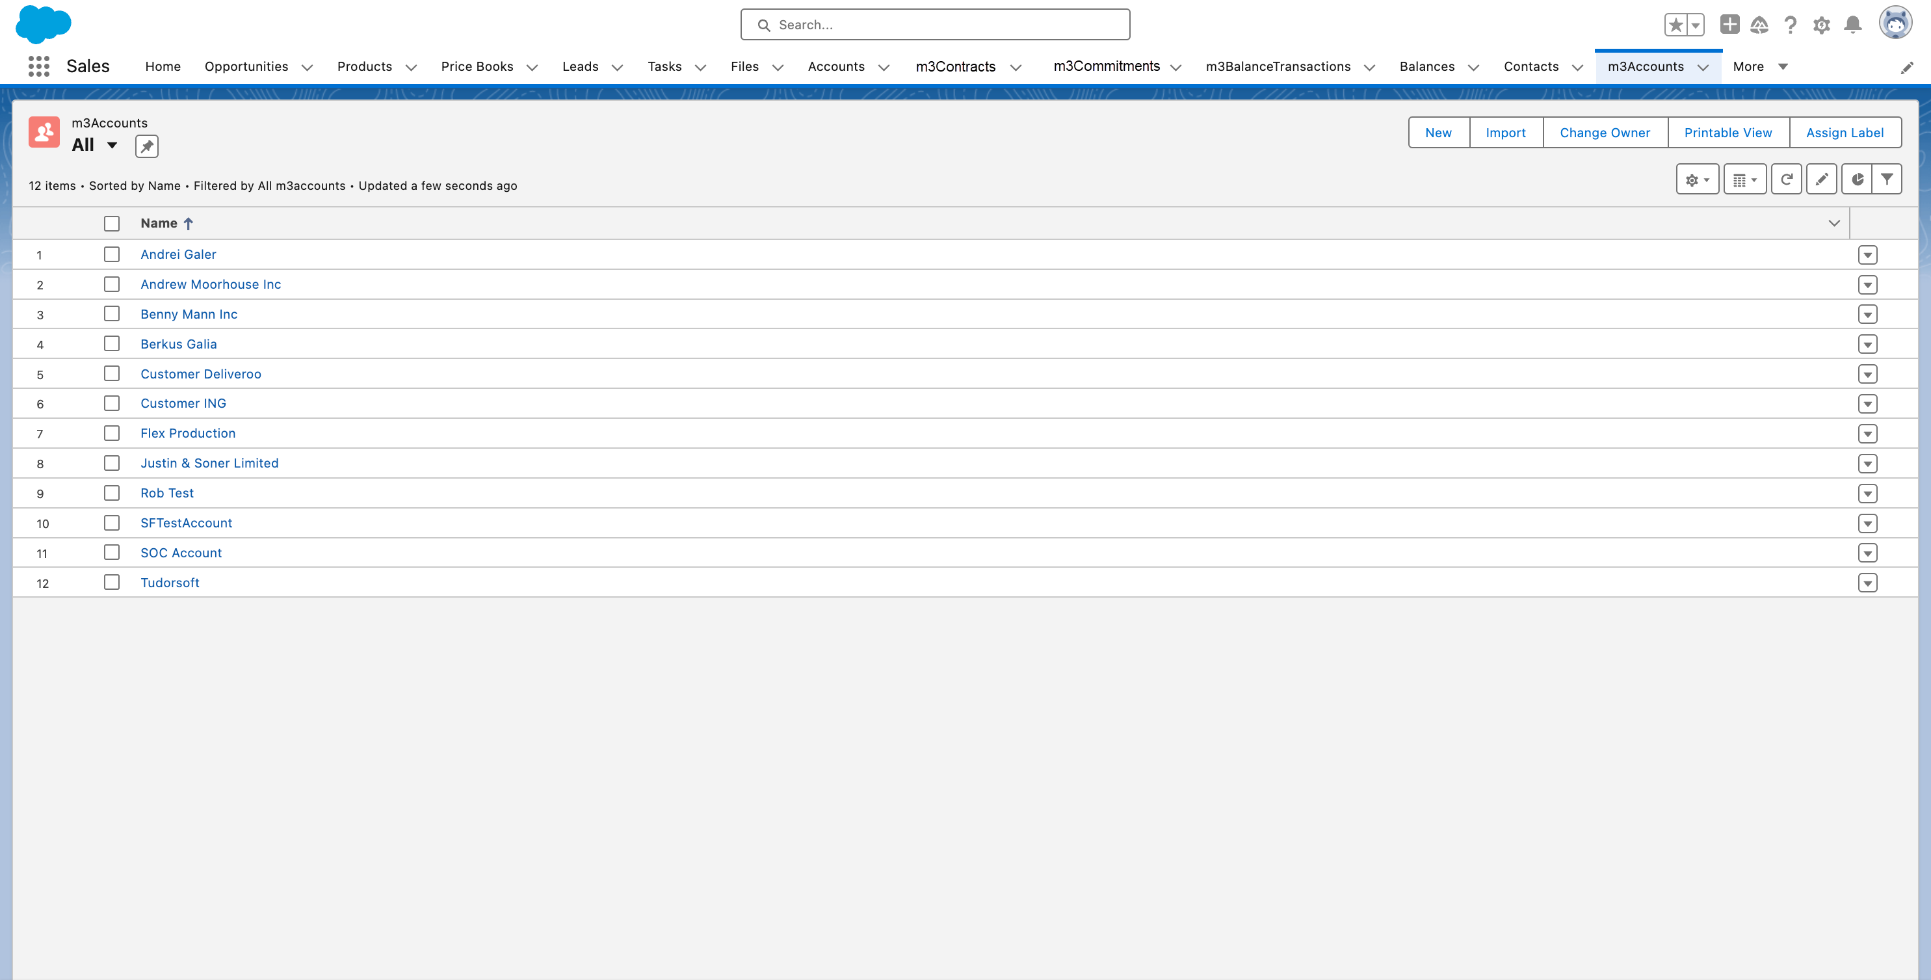Expand the Leads tab chevron
1931x980 pixels.
point(617,68)
